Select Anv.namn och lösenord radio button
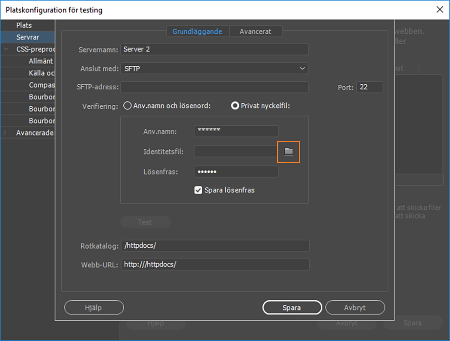 pos(127,106)
